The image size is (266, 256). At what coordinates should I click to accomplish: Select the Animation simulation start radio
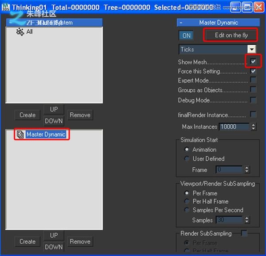187,150
